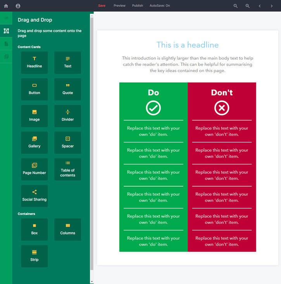Image resolution: width=281 pixels, height=284 pixels.
Task: Click the zoom out magnifier icon
Action: point(236,6)
